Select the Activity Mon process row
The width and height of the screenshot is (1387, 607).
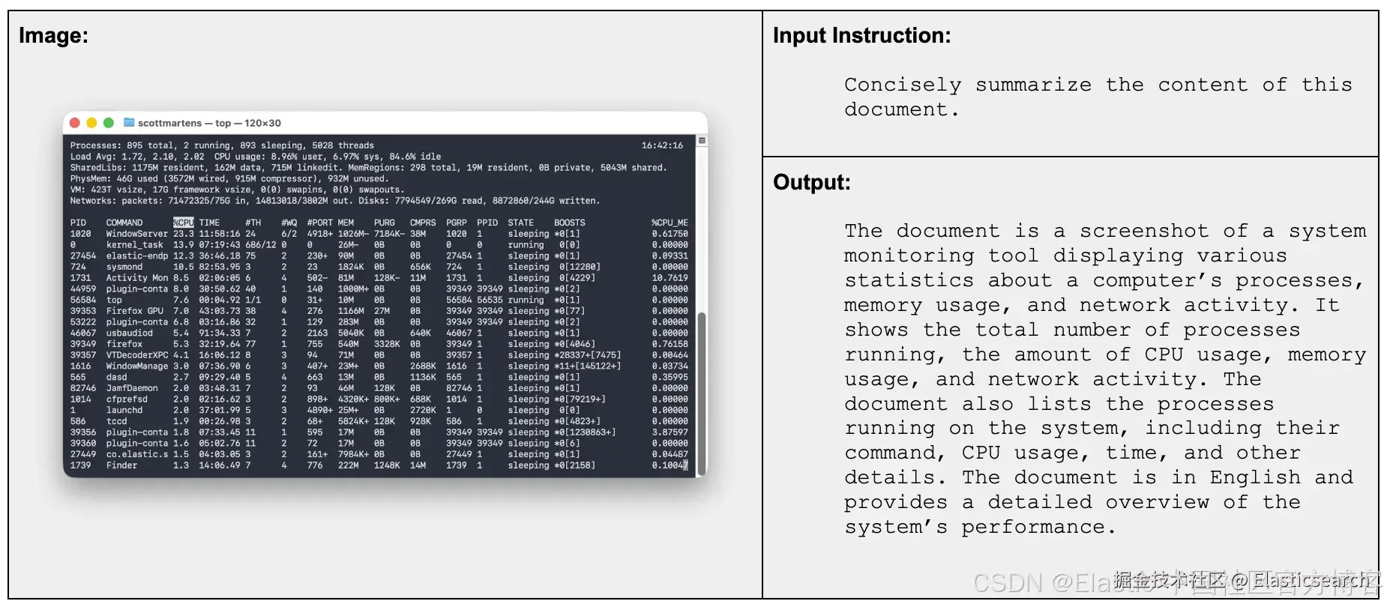379,278
